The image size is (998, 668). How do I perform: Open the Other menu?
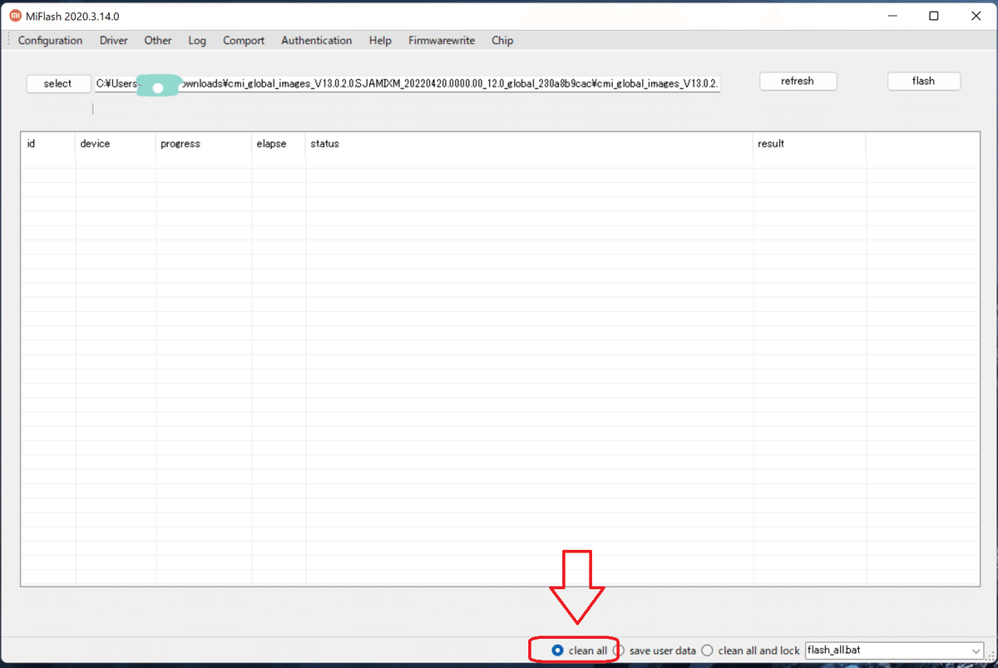158,40
